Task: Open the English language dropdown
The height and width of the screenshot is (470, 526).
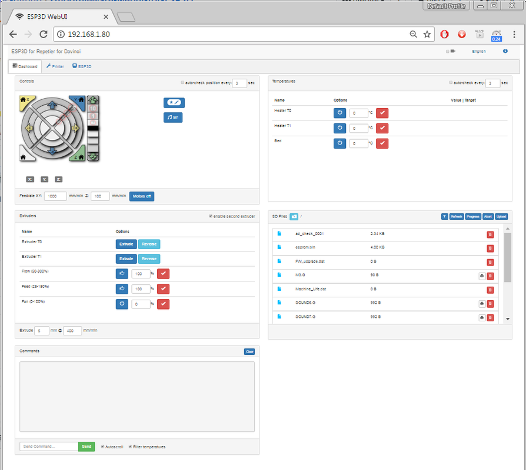Action: pos(479,51)
